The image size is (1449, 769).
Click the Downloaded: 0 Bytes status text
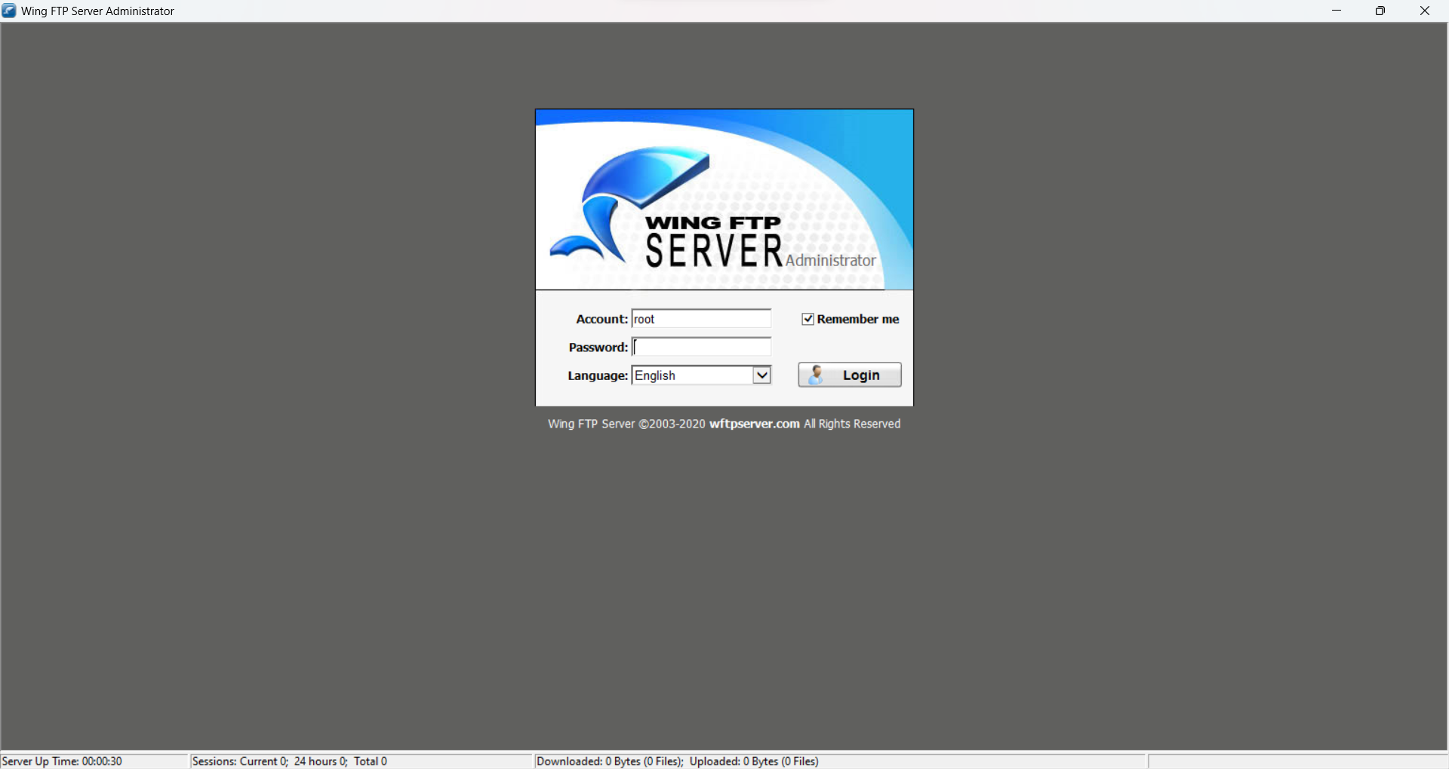click(x=610, y=761)
